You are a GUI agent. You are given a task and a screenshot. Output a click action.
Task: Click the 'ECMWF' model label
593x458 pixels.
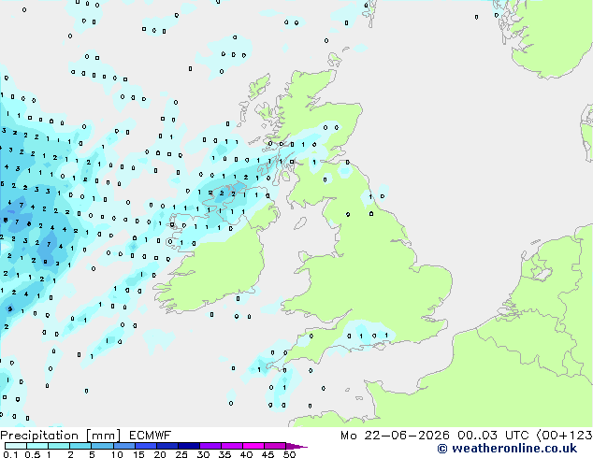[151, 436]
